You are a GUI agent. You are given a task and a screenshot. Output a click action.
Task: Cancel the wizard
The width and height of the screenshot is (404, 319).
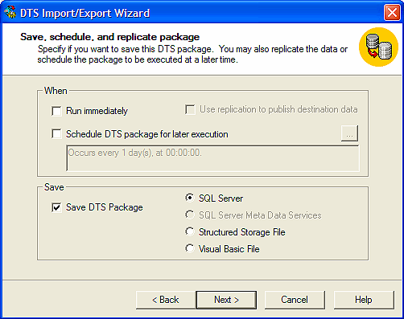[295, 300]
